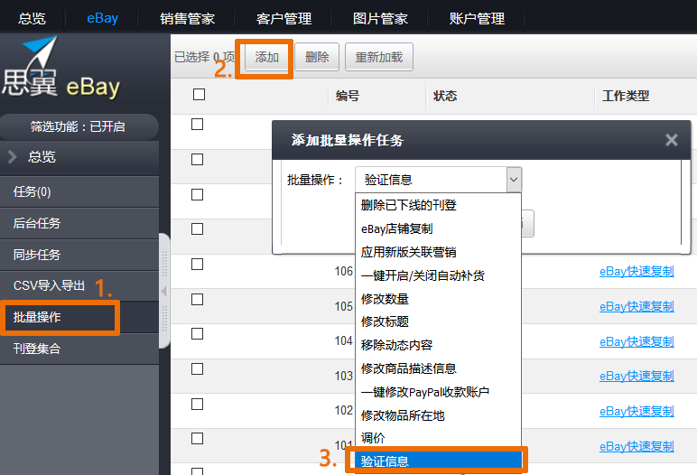
Task: Expand the 总览 sidebar section arrow
Action: [x=13, y=156]
